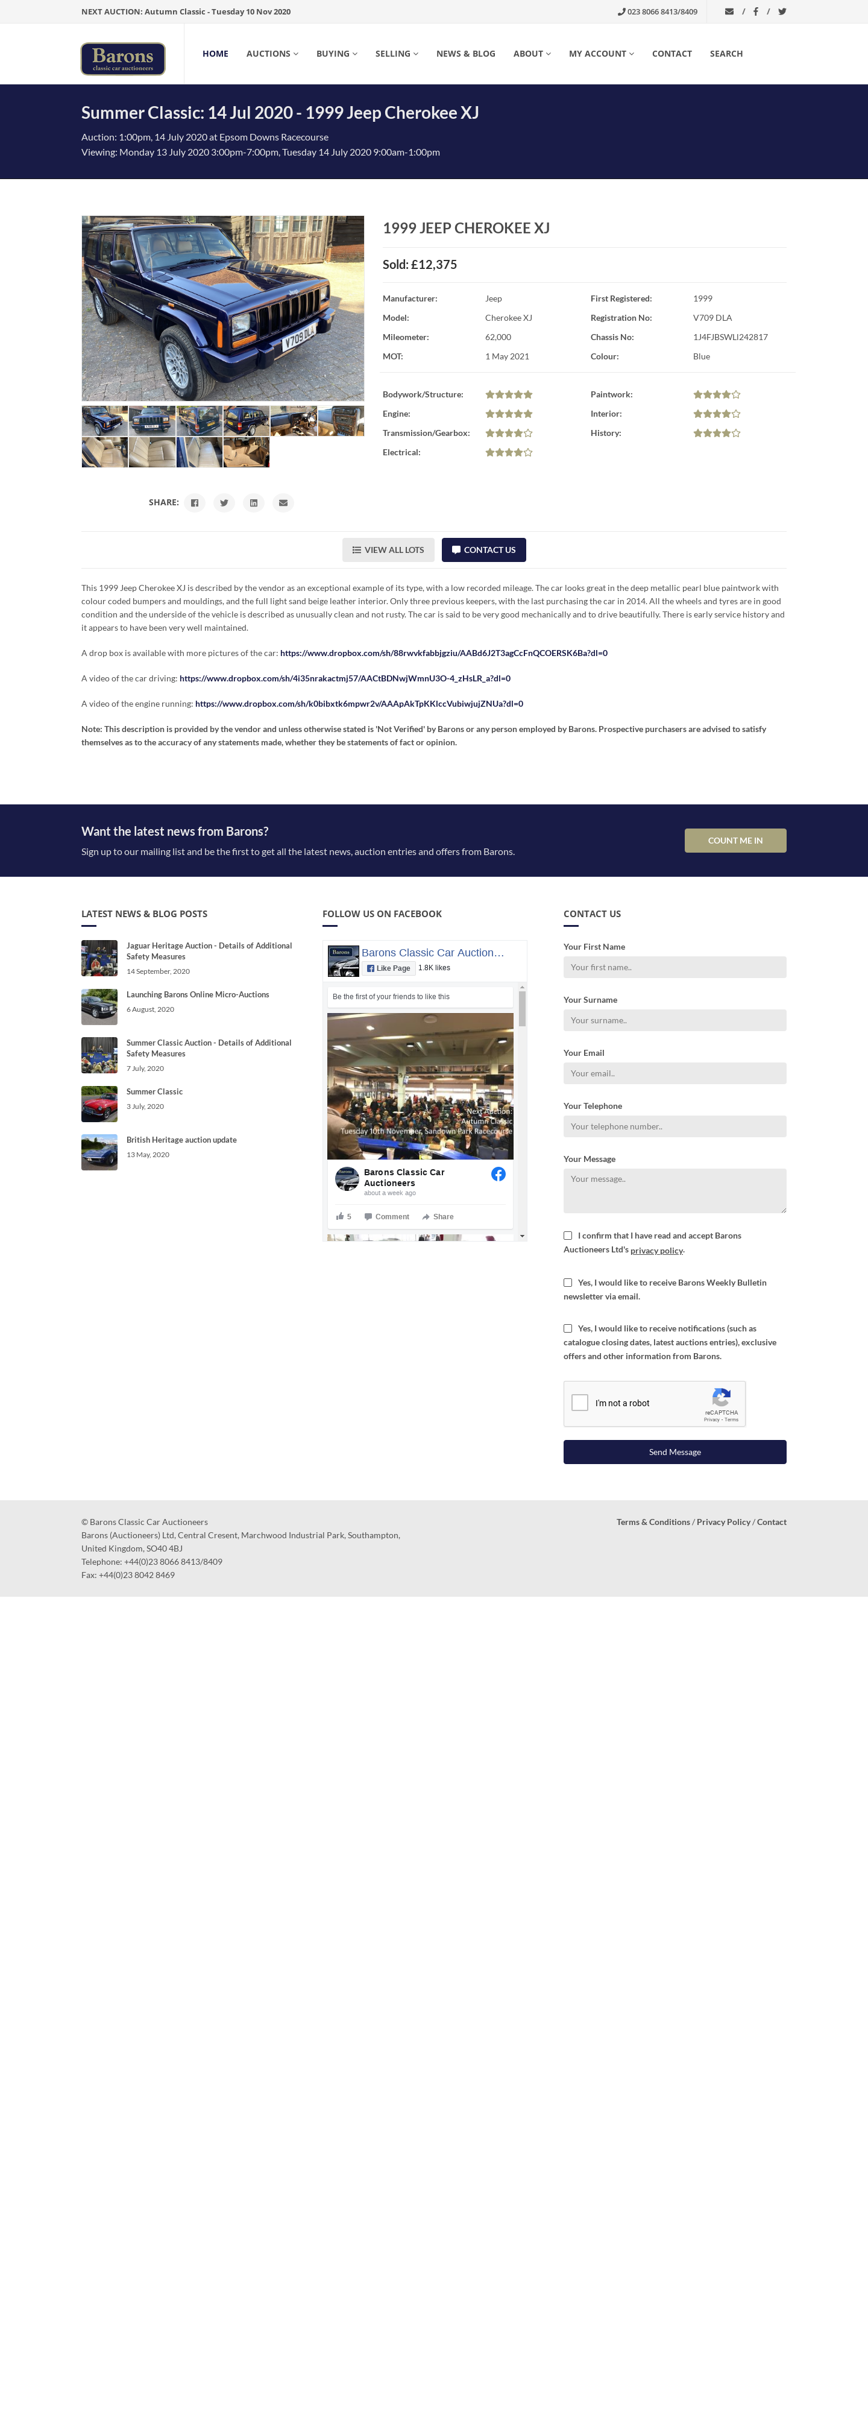Click the Send Message button
This screenshot has height=2412, width=868.
tap(674, 1452)
